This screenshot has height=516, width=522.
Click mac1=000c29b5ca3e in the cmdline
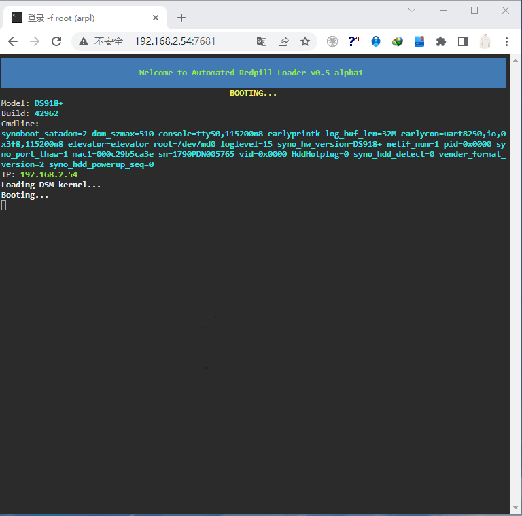pyautogui.click(x=114, y=154)
